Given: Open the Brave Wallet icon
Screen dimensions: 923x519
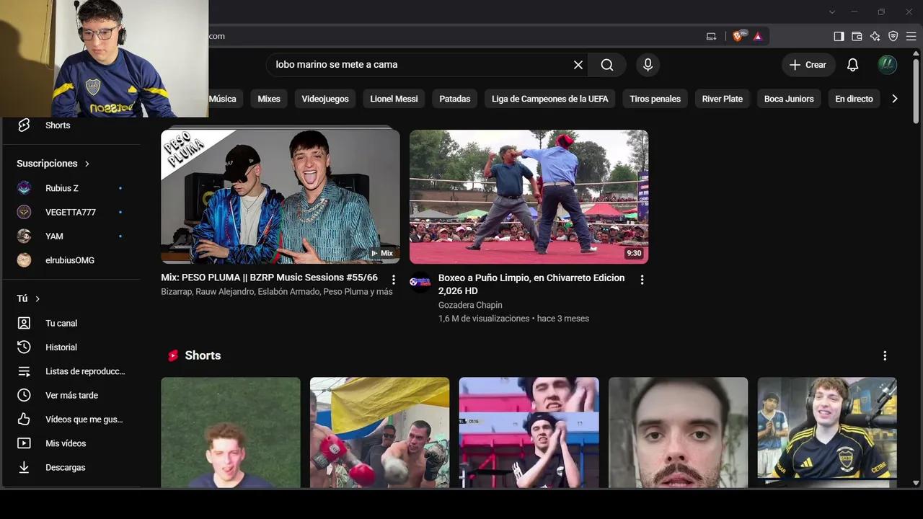Looking at the screenshot, I should [x=857, y=36].
